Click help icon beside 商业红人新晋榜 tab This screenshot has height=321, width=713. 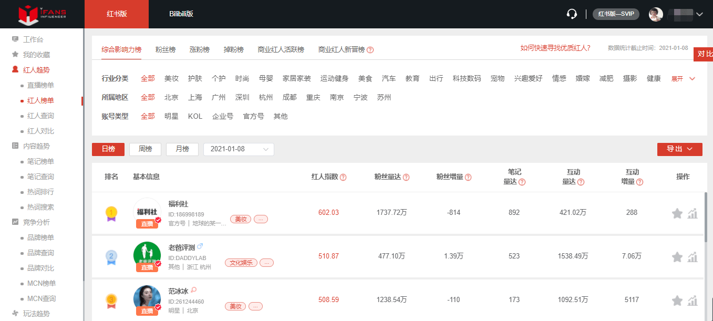[x=370, y=50]
